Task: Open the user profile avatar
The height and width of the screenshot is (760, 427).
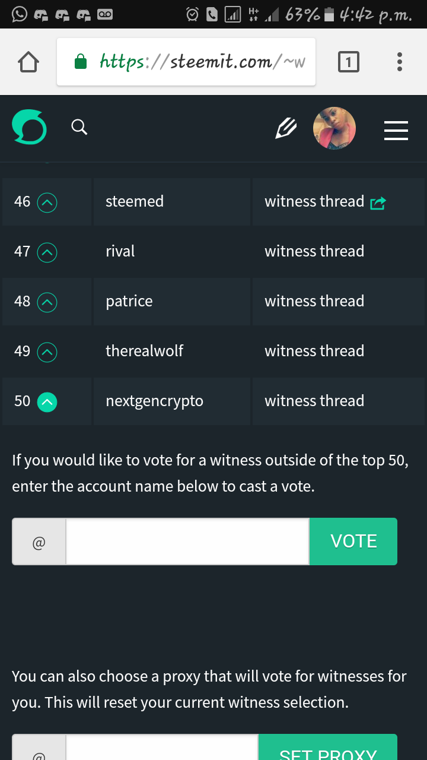Action: (x=334, y=128)
